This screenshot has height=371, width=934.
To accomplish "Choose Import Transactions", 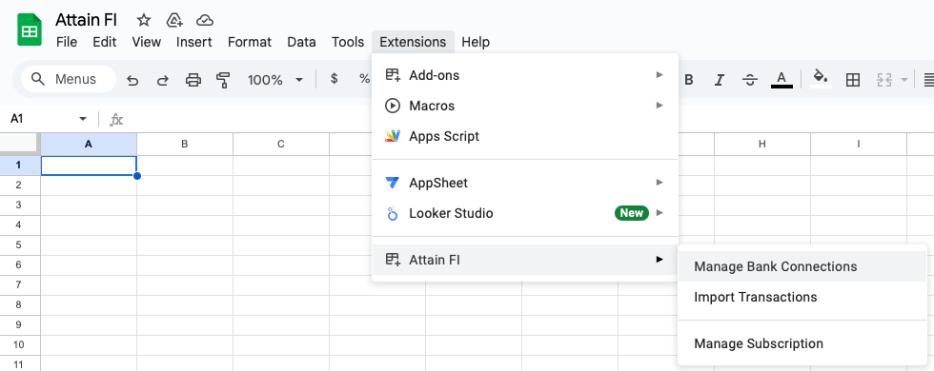I will pyautogui.click(x=802, y=297).
